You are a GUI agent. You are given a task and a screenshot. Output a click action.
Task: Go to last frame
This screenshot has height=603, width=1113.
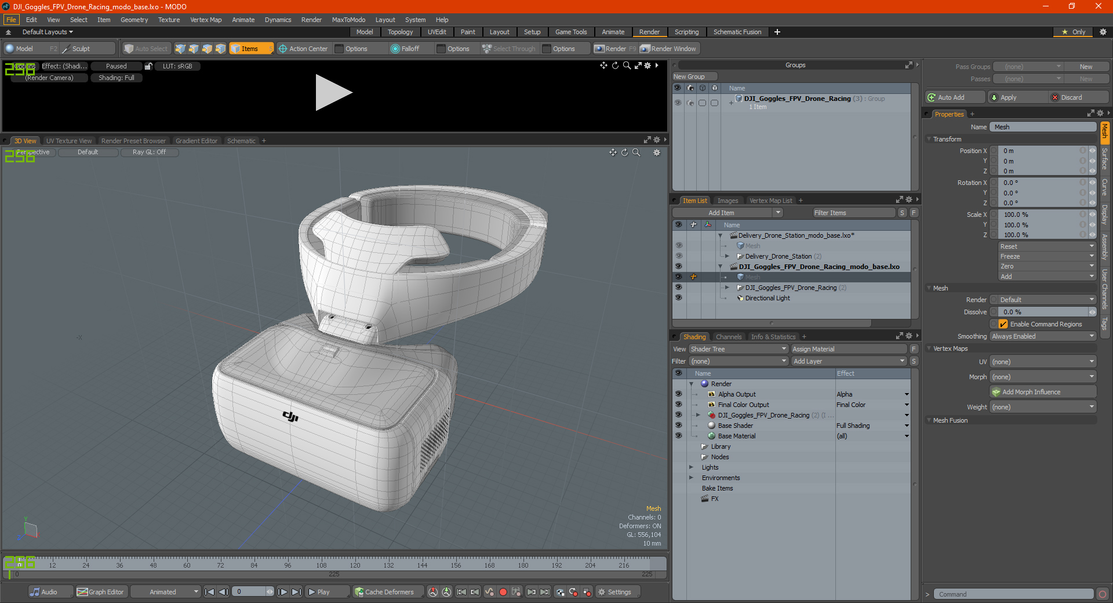pos(296,592)
